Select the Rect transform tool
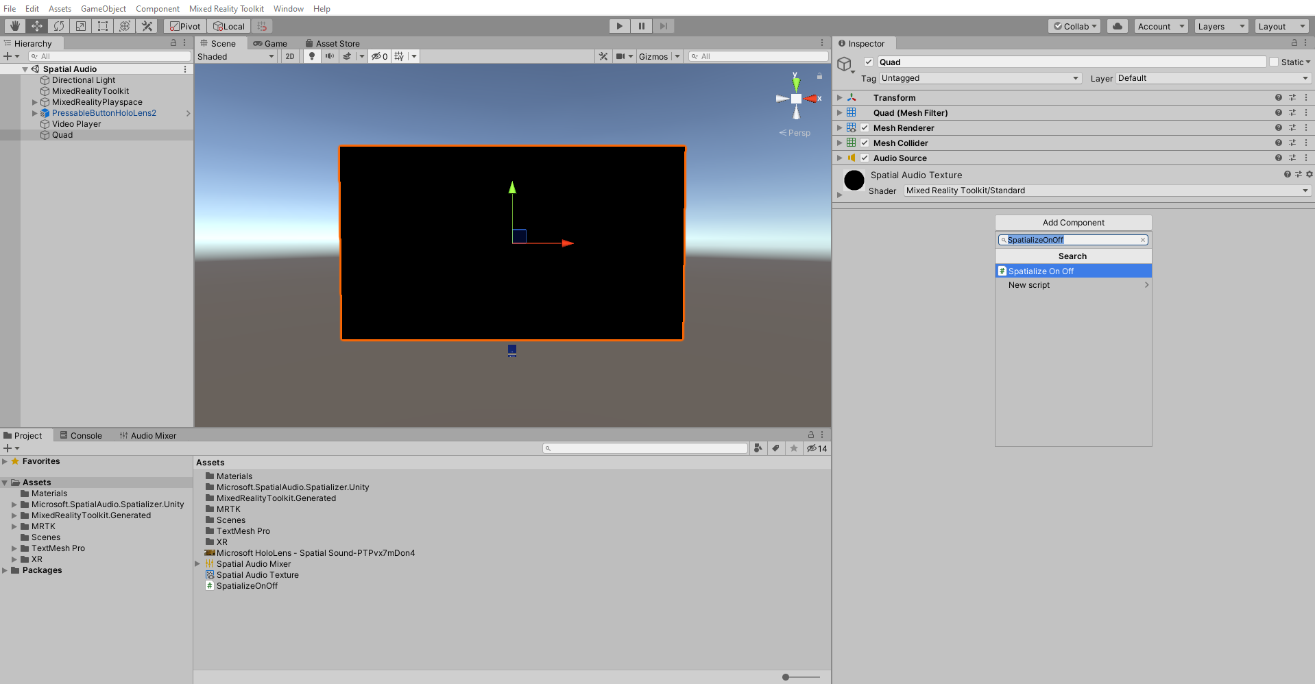 tap(103, 26)
